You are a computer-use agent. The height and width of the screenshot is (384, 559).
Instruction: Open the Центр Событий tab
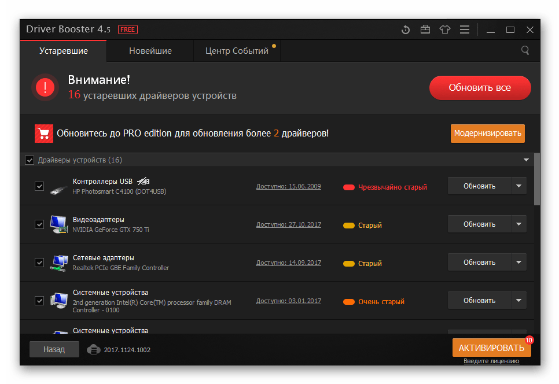coord(237,51)
